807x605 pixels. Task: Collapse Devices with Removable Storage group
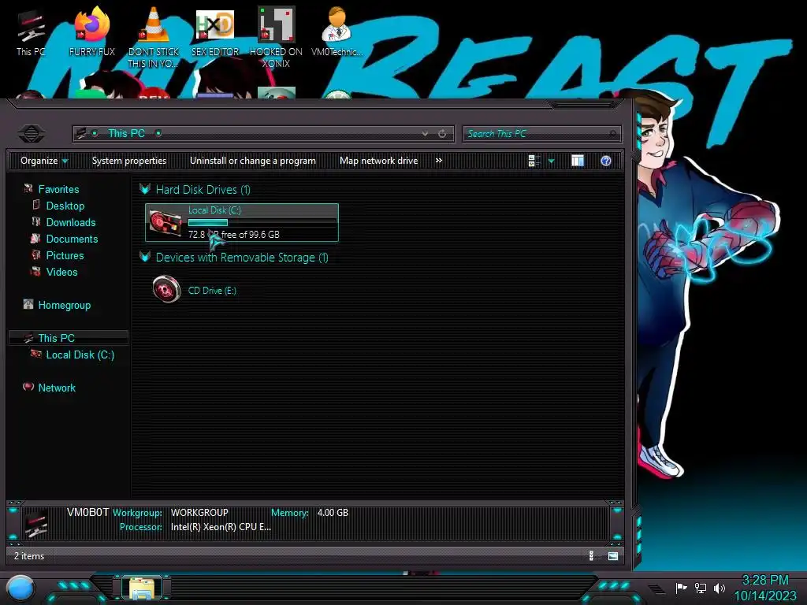click(145, 257)
